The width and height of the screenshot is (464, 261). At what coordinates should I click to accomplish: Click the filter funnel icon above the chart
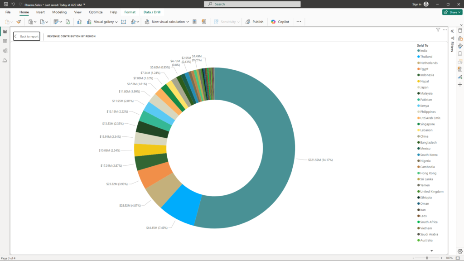438,30
